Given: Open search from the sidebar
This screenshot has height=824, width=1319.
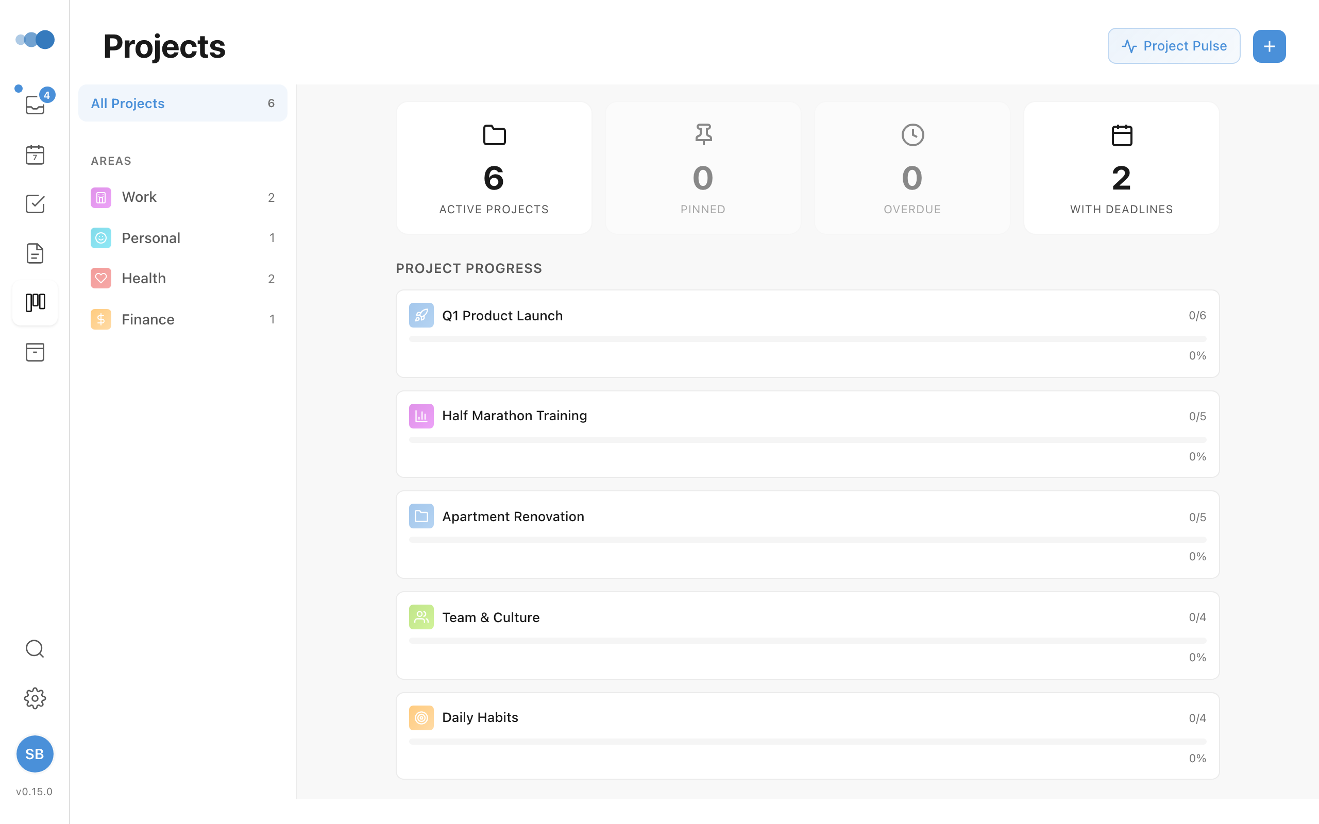Looking at the screenshot, I should (35, 648).
